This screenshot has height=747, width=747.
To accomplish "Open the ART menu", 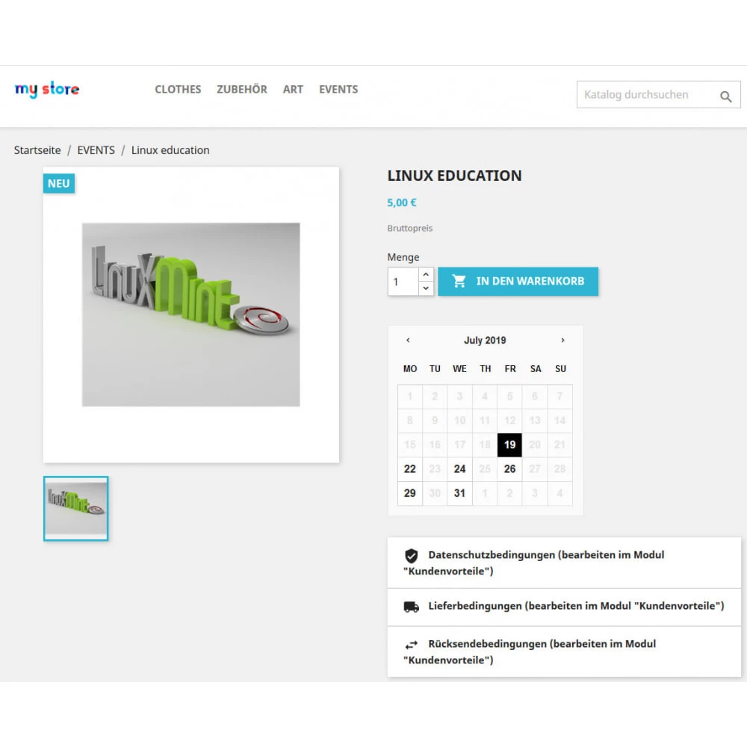I will 293,90.
